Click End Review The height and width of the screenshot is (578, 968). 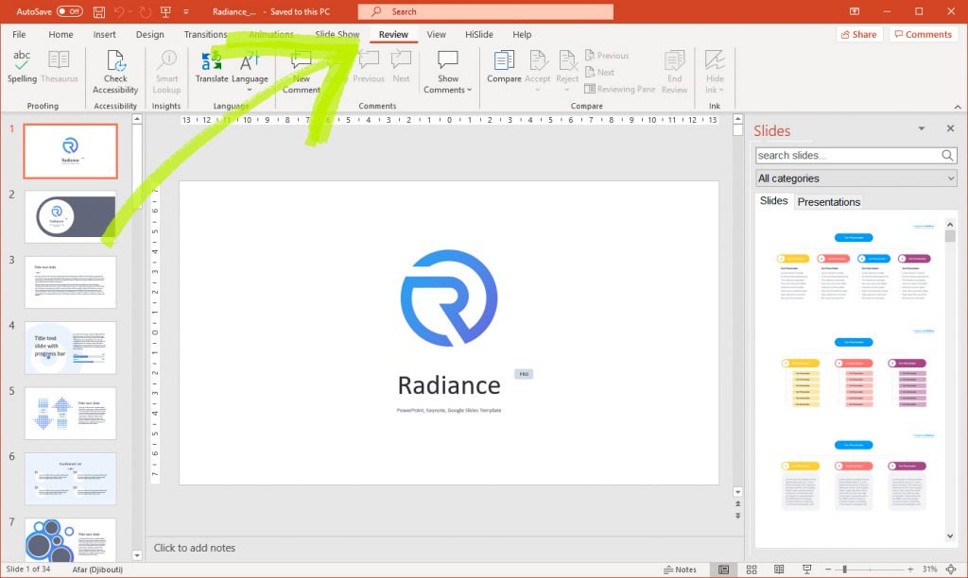click(674, 72)
